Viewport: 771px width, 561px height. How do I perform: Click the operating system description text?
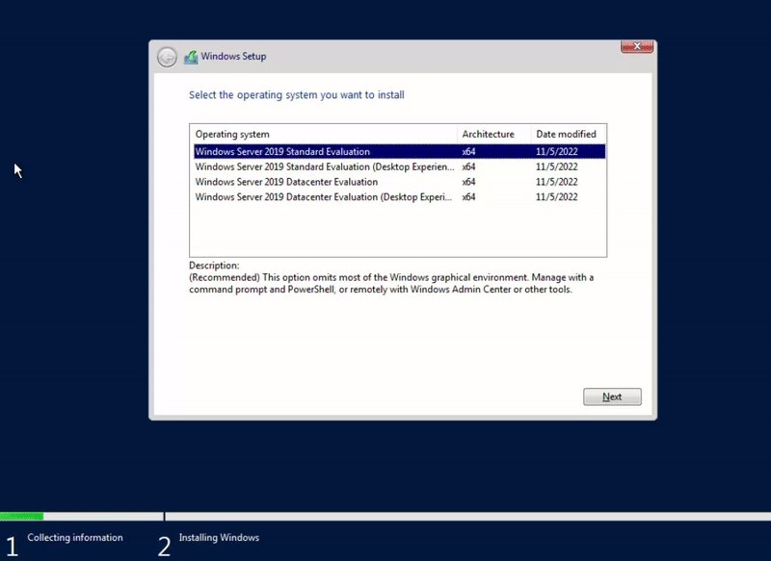pyautogui.click(x=390, y=283)
